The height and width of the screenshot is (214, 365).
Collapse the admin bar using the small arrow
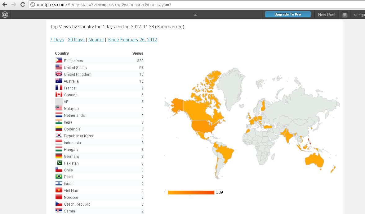pyautogui.click(x=195, y=15)
